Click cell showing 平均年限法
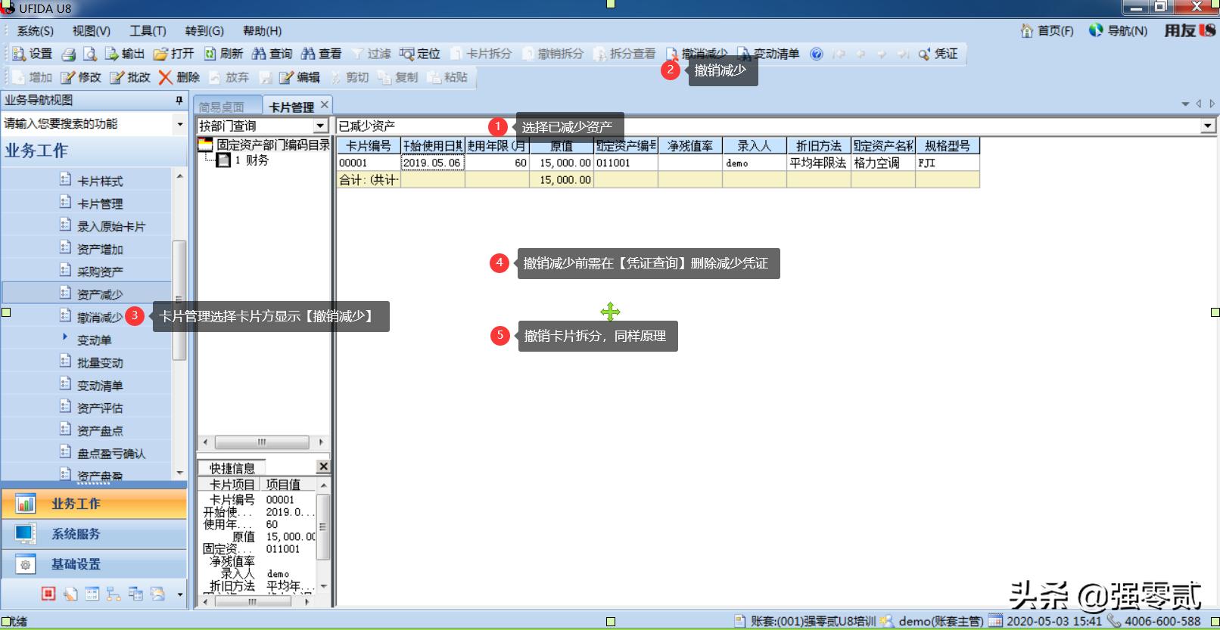Viewport: 1220px width, 630px height. 819,163
